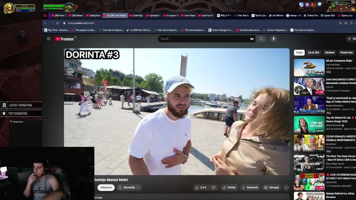Click the Damage Done meter label
The image size is (356, 200).
coord(18,122)
